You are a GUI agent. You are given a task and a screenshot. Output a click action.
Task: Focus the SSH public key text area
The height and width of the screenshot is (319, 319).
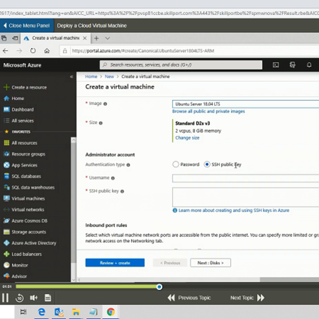[246, 197]
